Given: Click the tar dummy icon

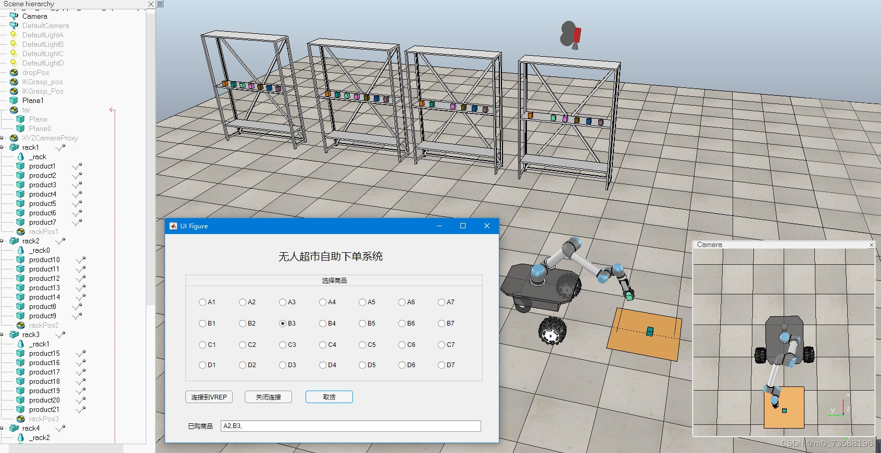Looking at the screenshot, I should (14, 110).
